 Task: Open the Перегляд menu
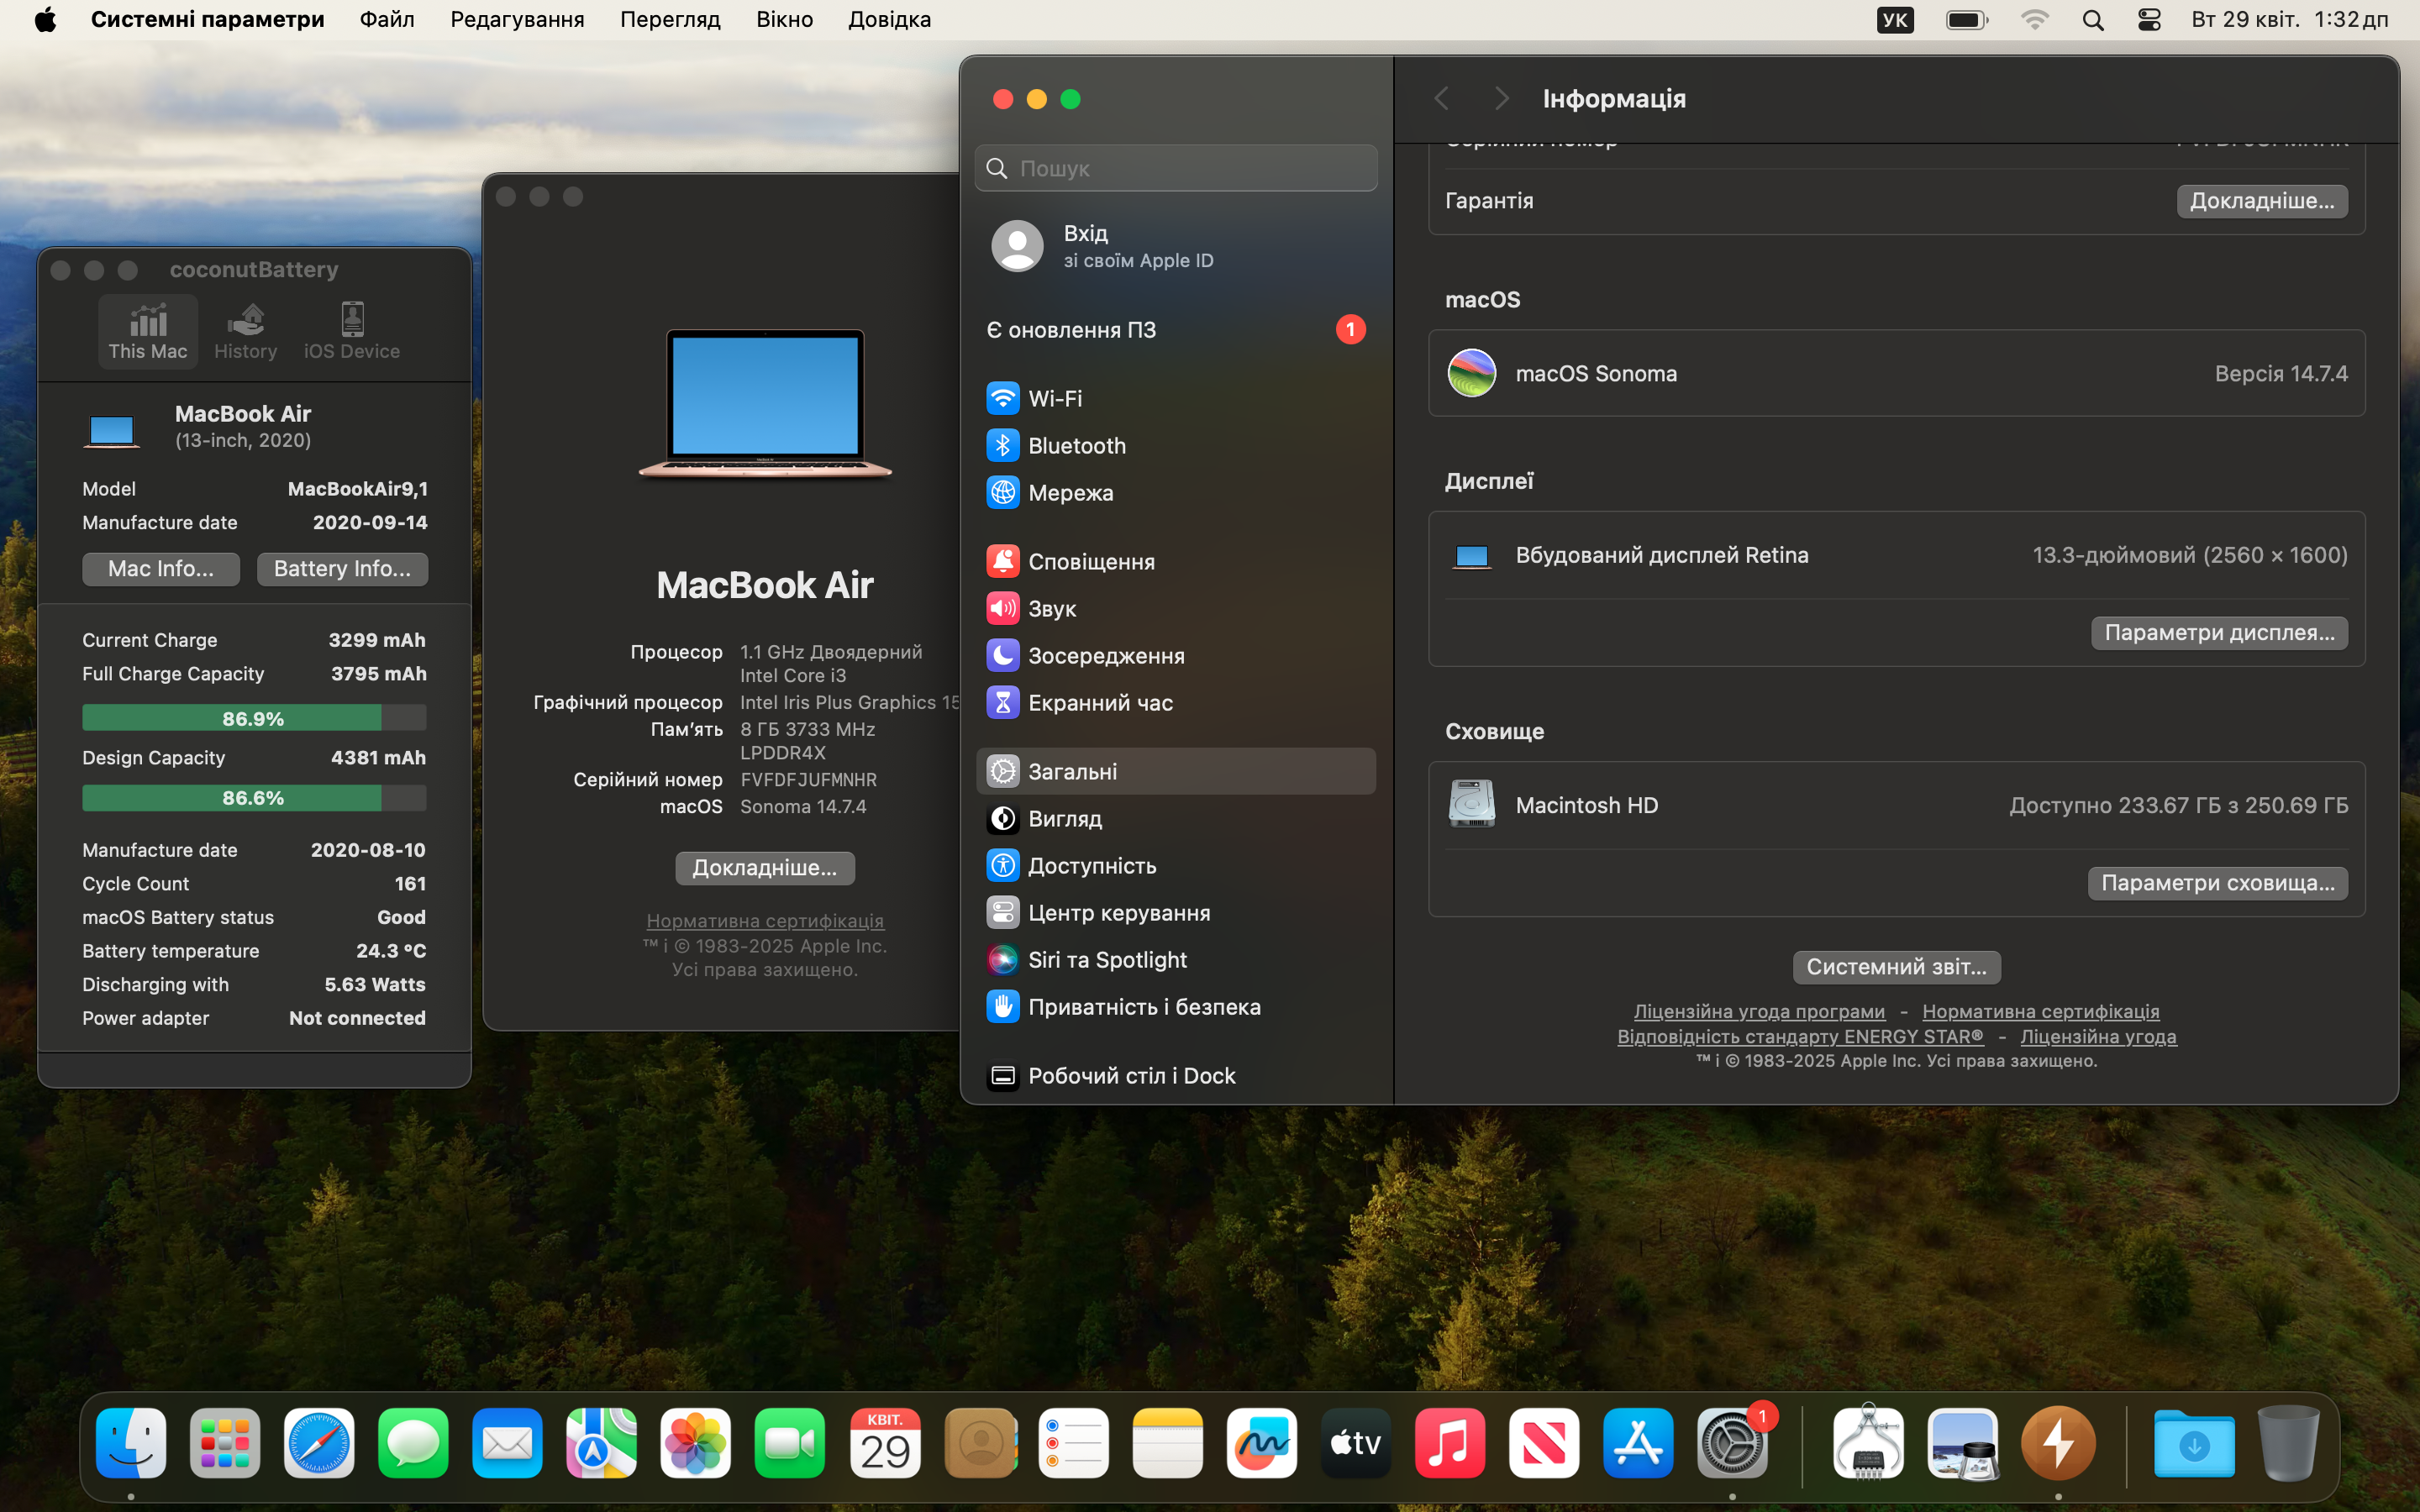(670, 19)
